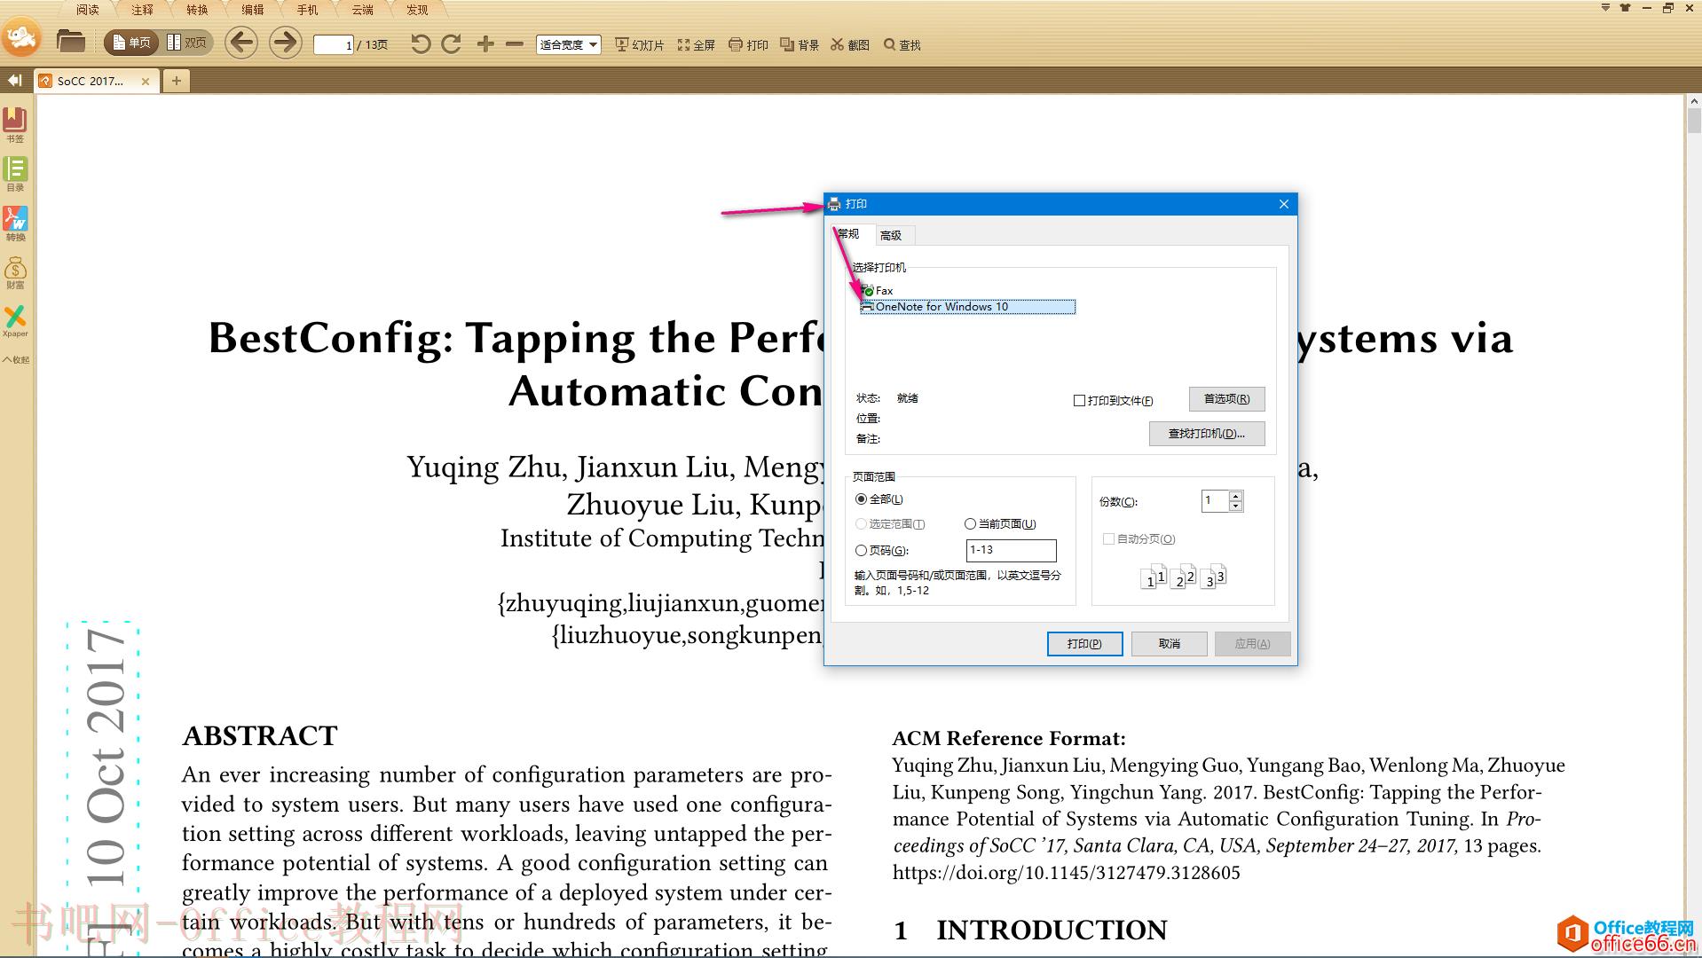
Task: Click the open folder icon in toolbar
Action: (x=70, y=42)
